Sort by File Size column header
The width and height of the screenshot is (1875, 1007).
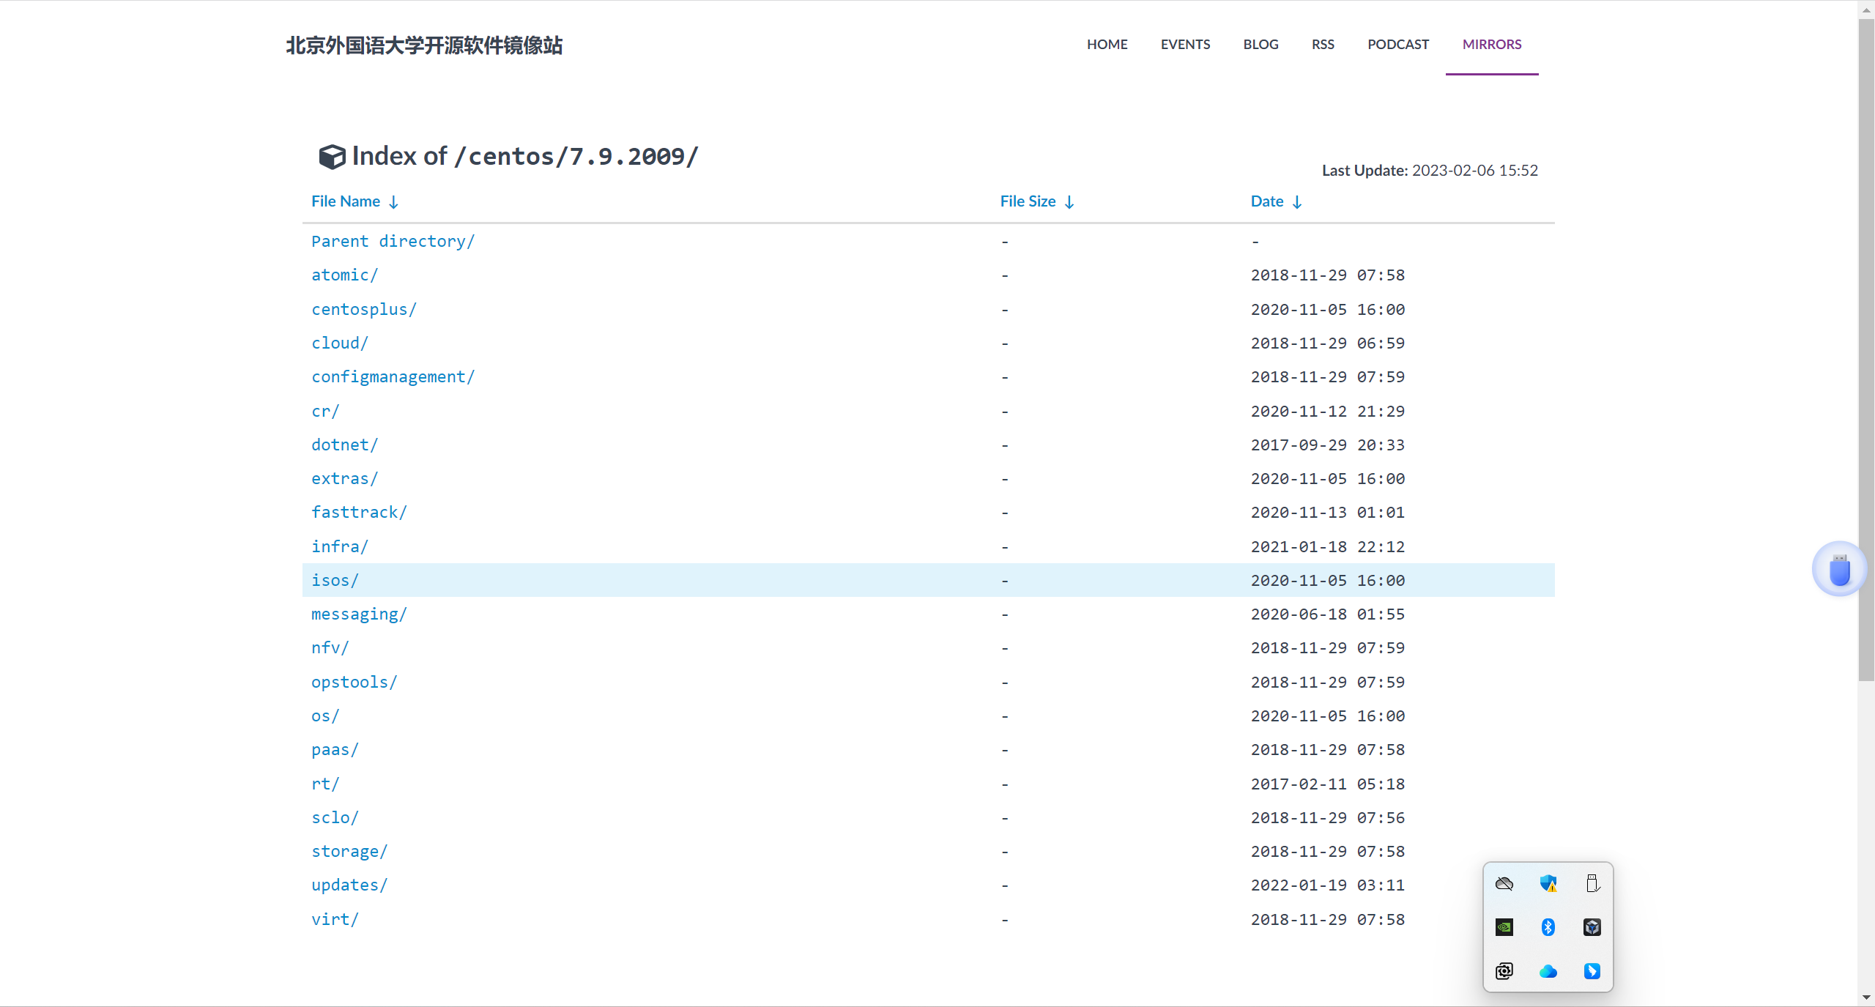coord(1028,201)
